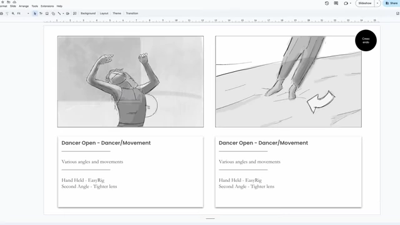This screenshot has width=400, height=225.
Task: Open the Fit zoom level dropdown
Action: point(23,14)
